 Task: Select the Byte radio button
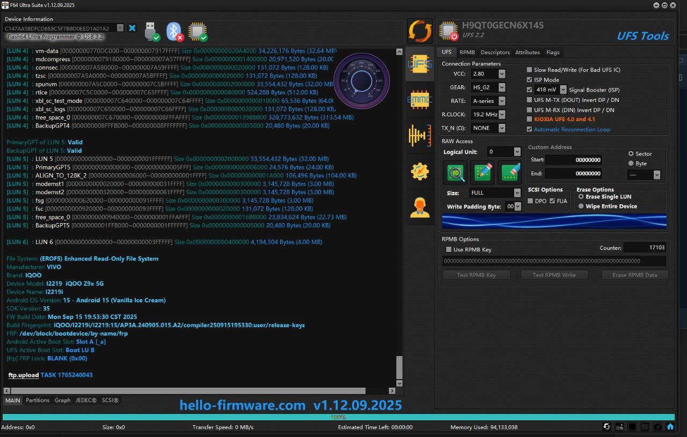pos(631,164)
